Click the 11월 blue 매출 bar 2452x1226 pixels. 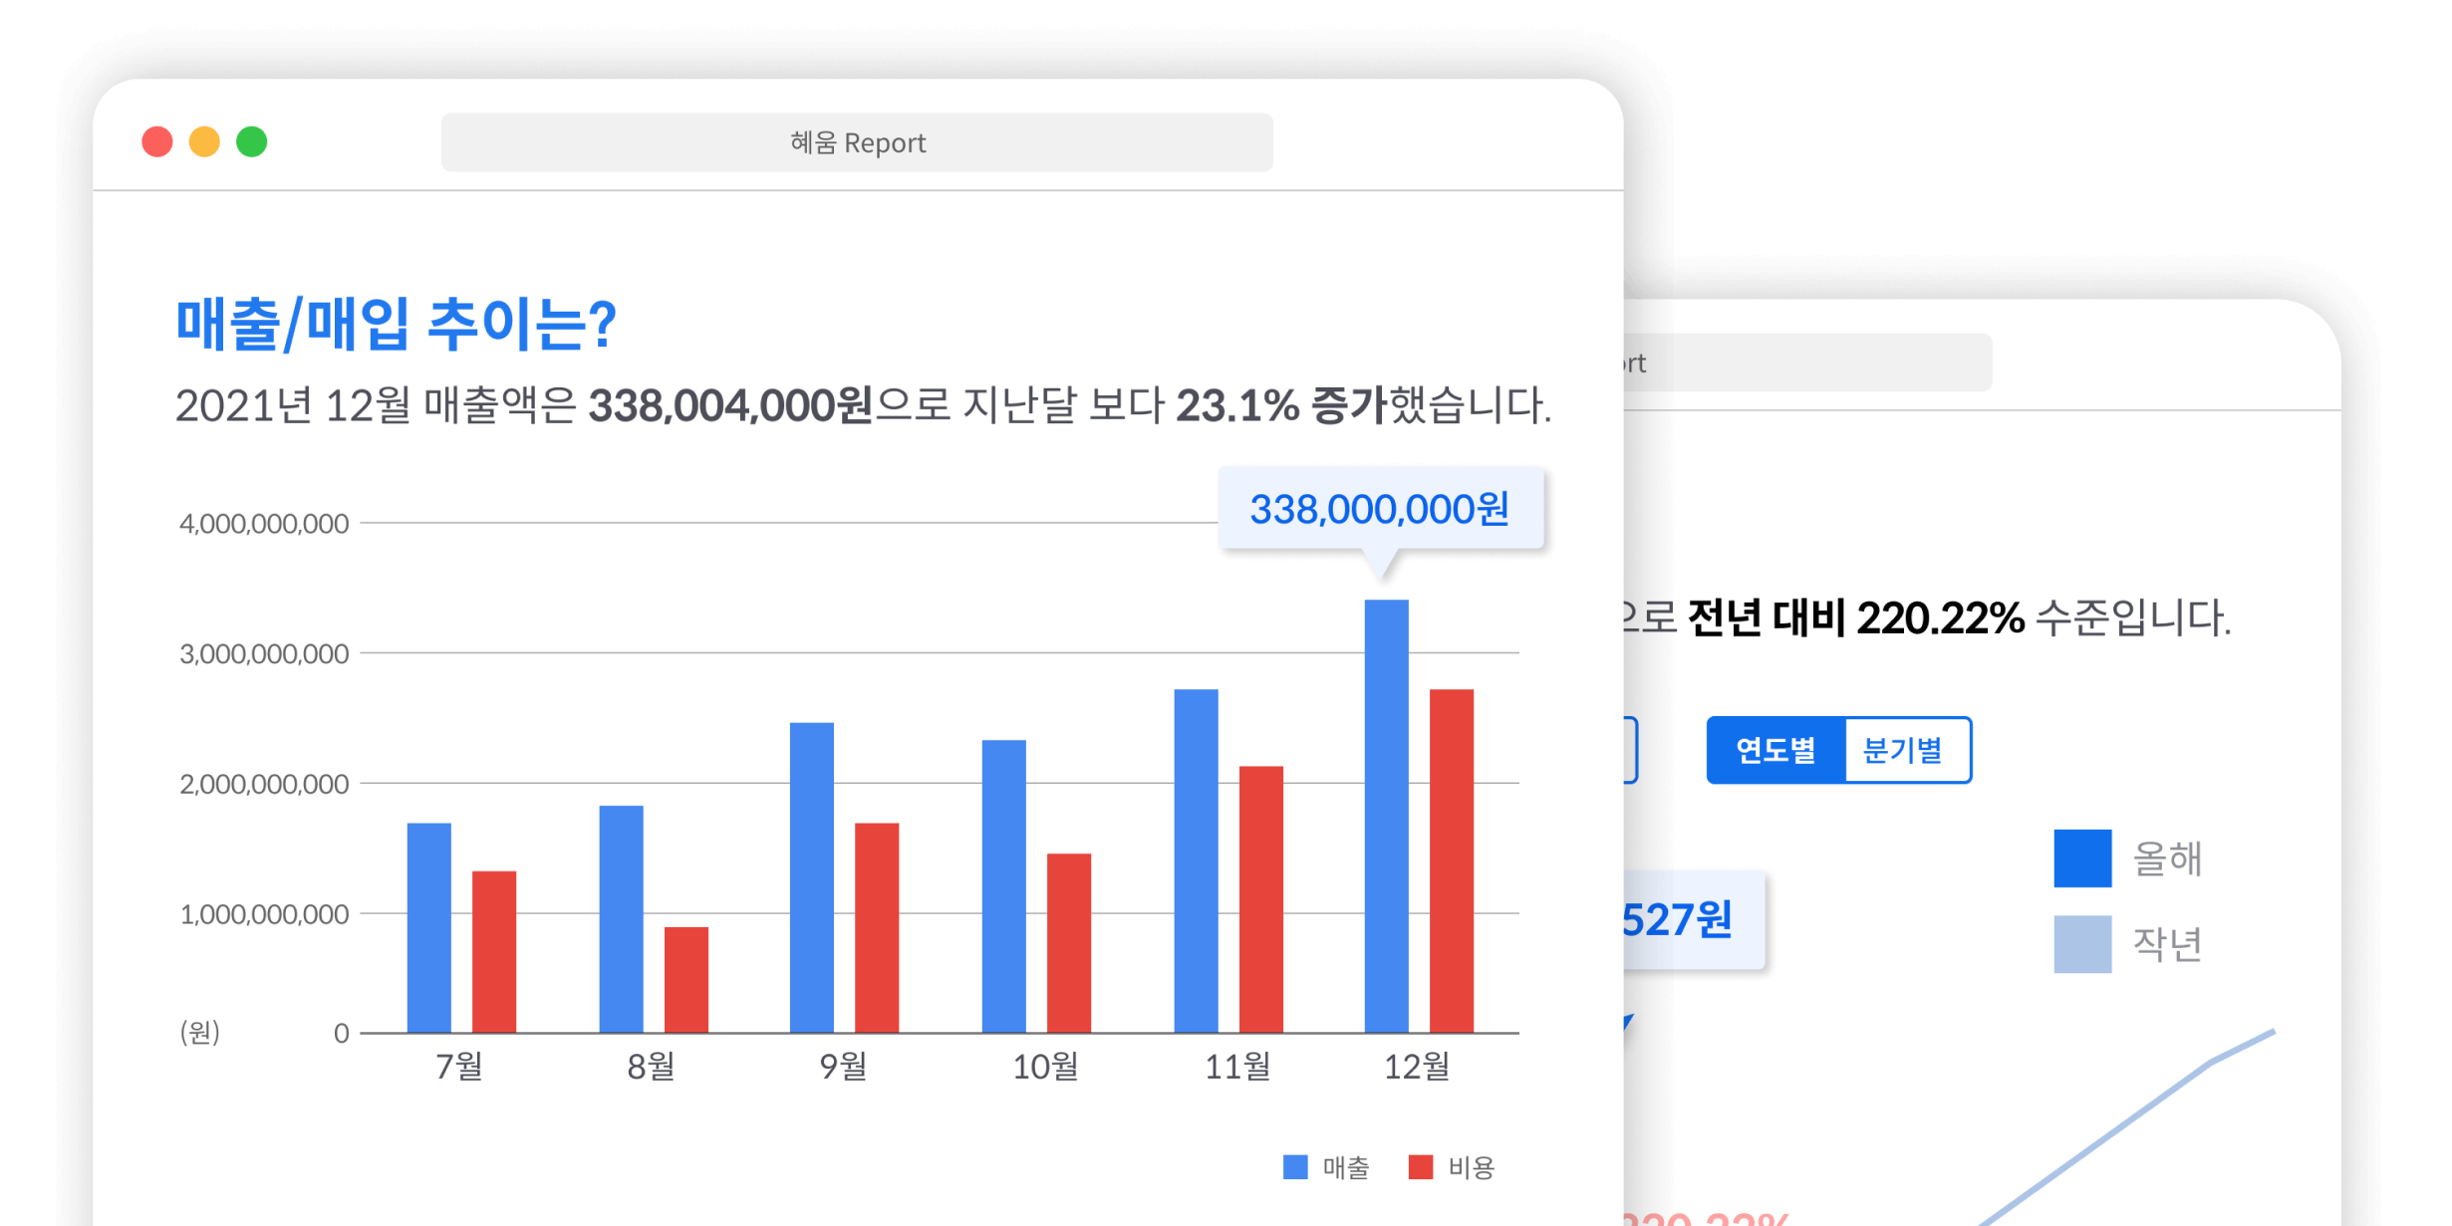(1197, 861)
